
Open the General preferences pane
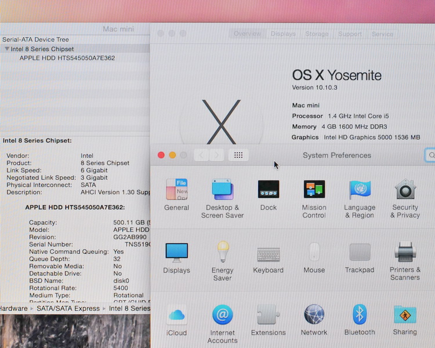pos(176,194)
